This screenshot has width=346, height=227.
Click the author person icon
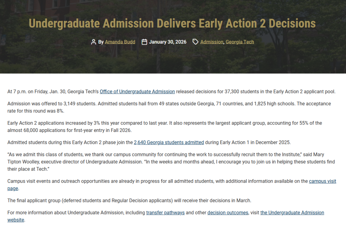tap(94, 42)
